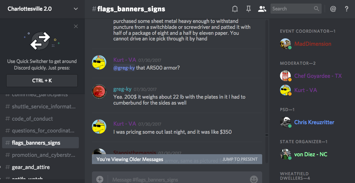Image resolution: width=355 pixels, height=183 pixels.
Task: Open notification settings bell icon
Action: [x=235, y=9]
